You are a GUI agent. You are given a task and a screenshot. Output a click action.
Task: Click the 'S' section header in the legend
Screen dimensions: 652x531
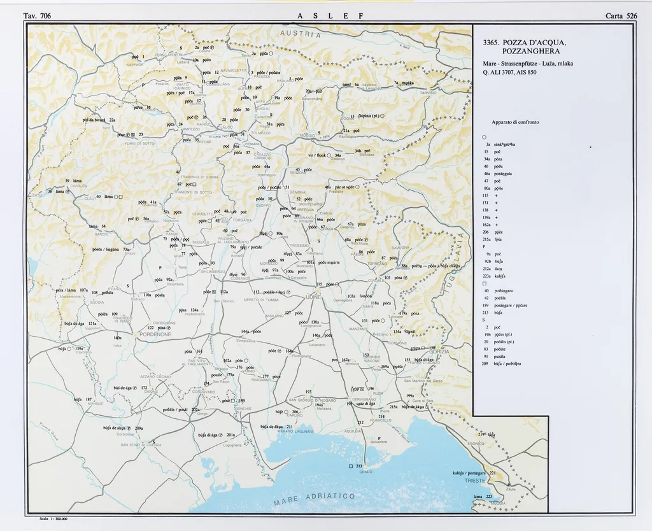pos(485,320)
